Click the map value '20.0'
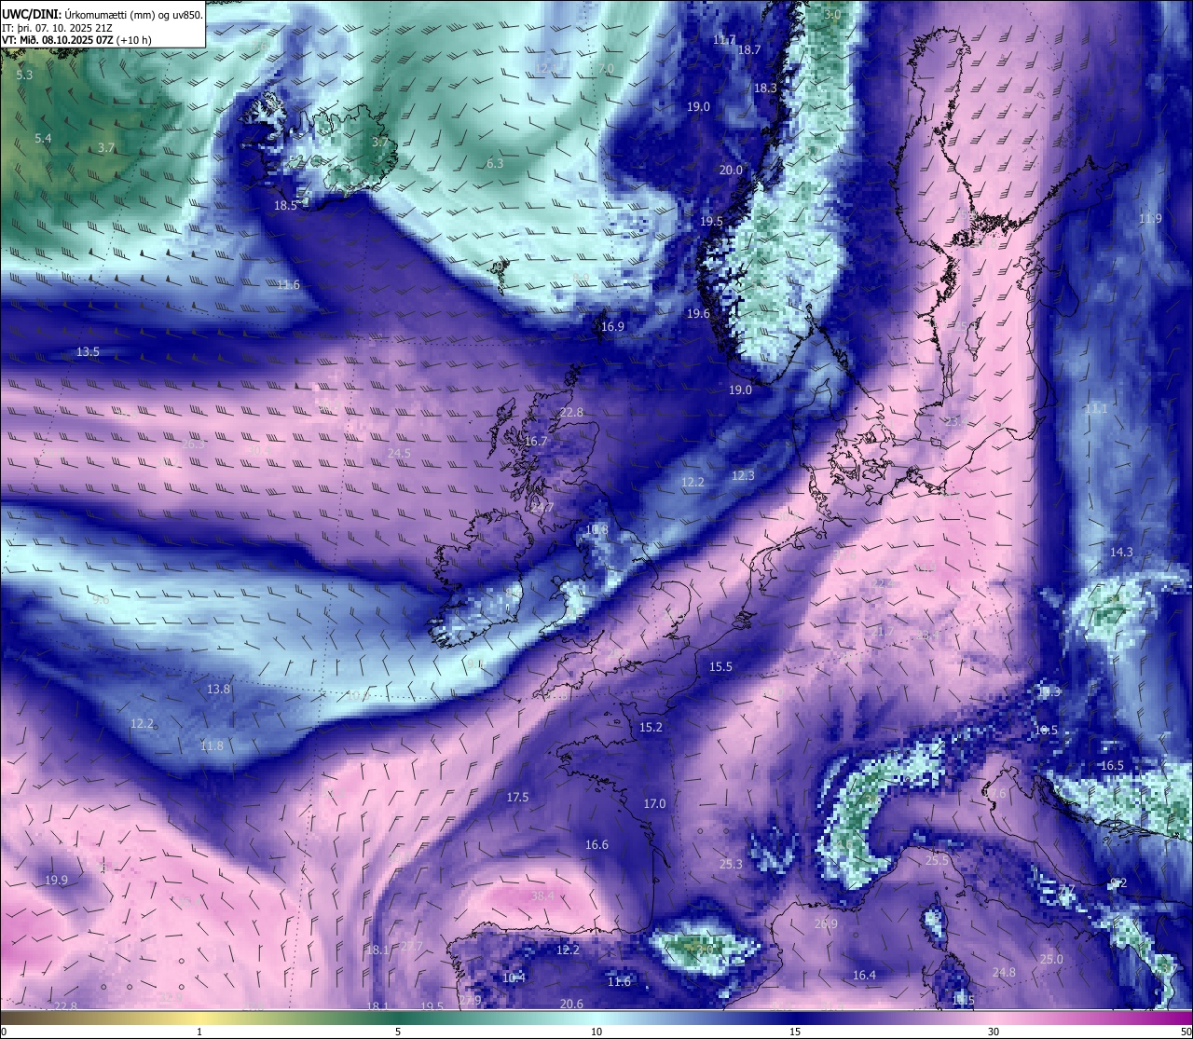1193x1039 pixels. (x=731, y=171)
